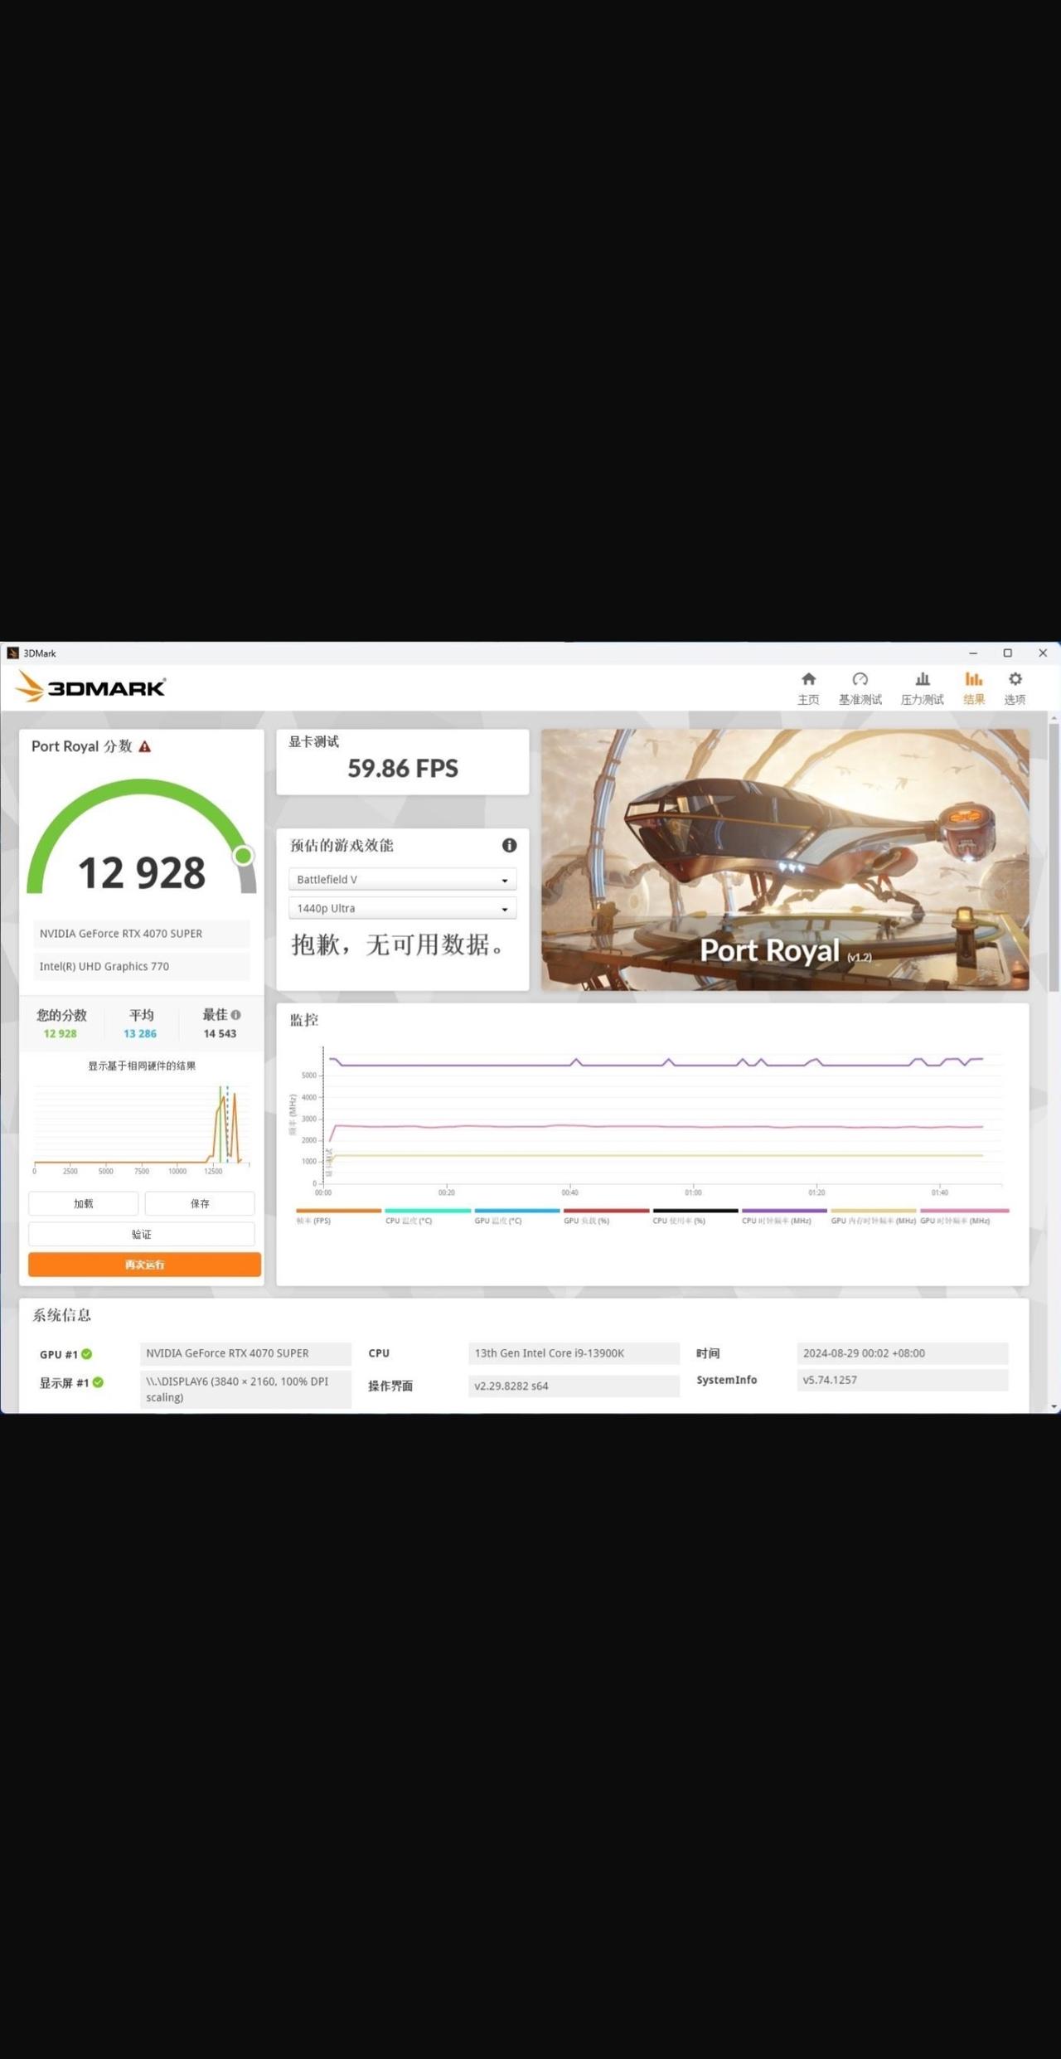Click the orange 再次运行 run again button
Screen dimensions: 1061x2059
coord(144,1265)
